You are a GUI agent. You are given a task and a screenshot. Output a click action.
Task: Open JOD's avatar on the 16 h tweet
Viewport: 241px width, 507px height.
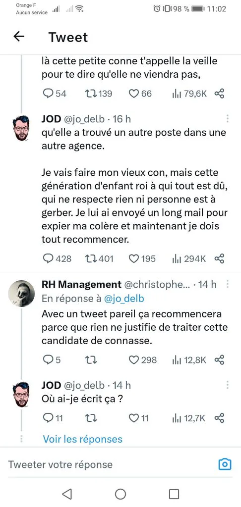point(21,128)
